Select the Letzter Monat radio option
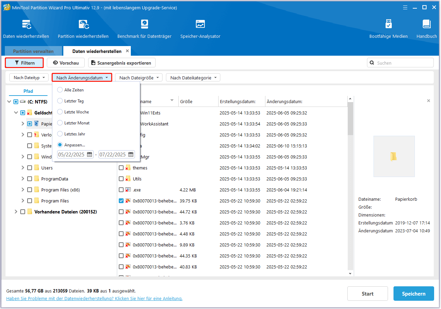This screenshot has width=441, height=309. [x=60, y=123]
